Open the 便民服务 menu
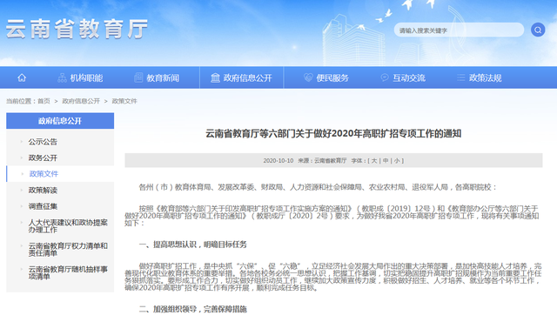The width and height of the screenshot is (557, 322). click(x=326, y=77)
